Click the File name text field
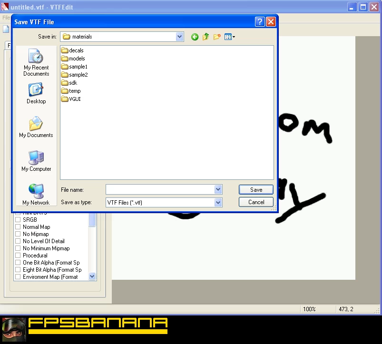 tap(160, 189)
